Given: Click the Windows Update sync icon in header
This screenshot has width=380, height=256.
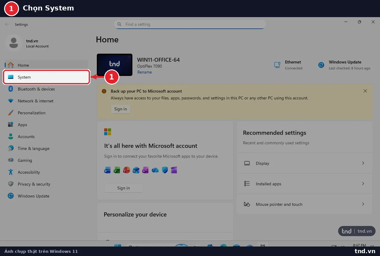Looking at the screenshot, I should 321,65.
